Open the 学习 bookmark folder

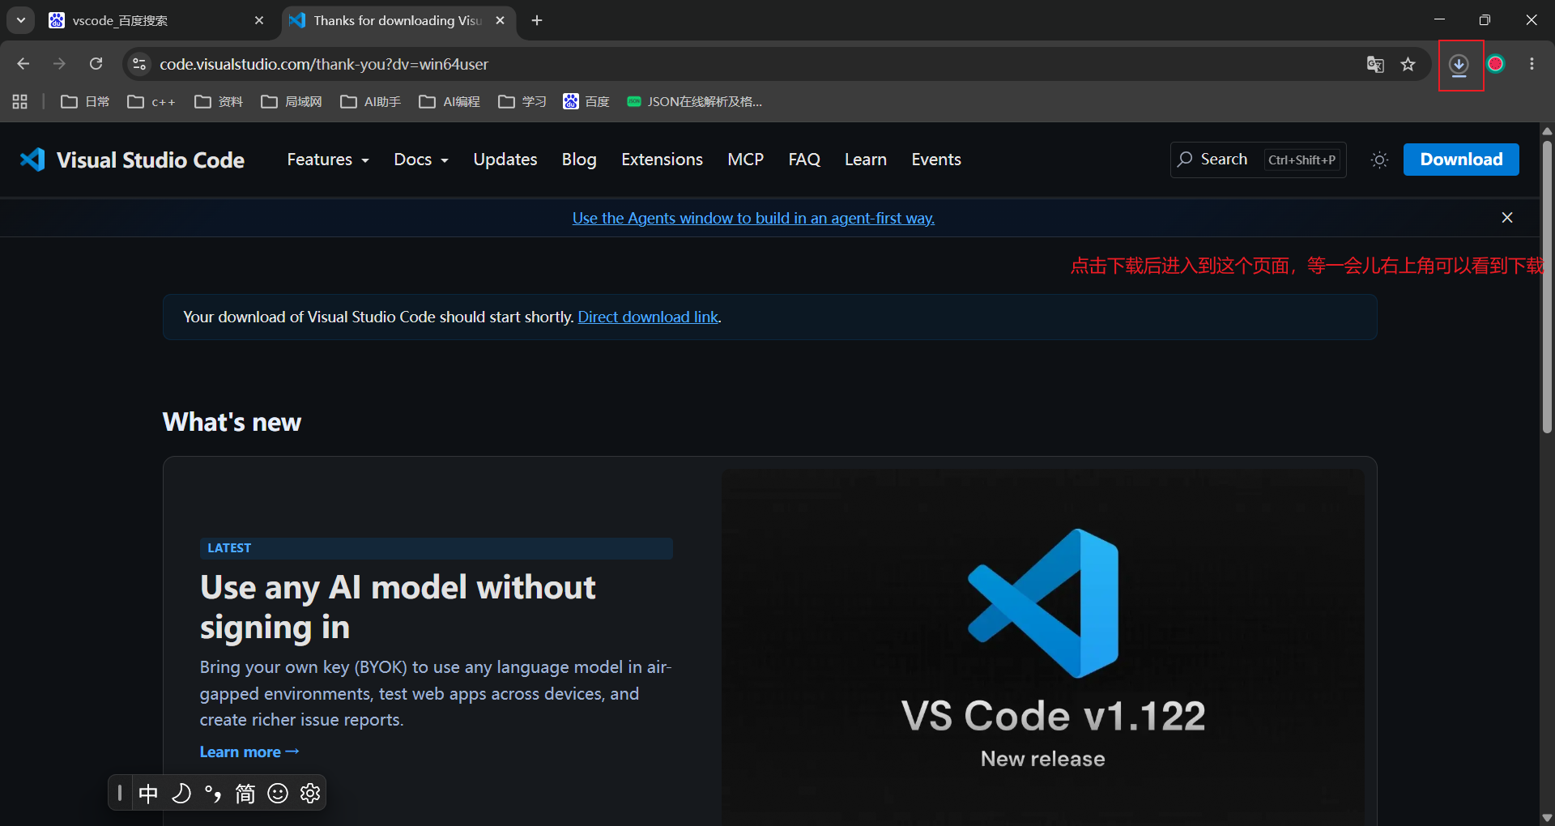[x=522, y=101]
